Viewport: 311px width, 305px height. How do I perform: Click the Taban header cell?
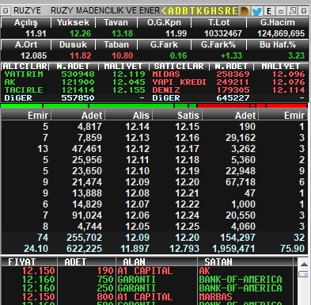[116, 44]
